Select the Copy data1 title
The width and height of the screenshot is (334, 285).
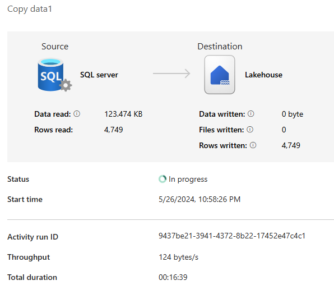[x=30, y=9]
